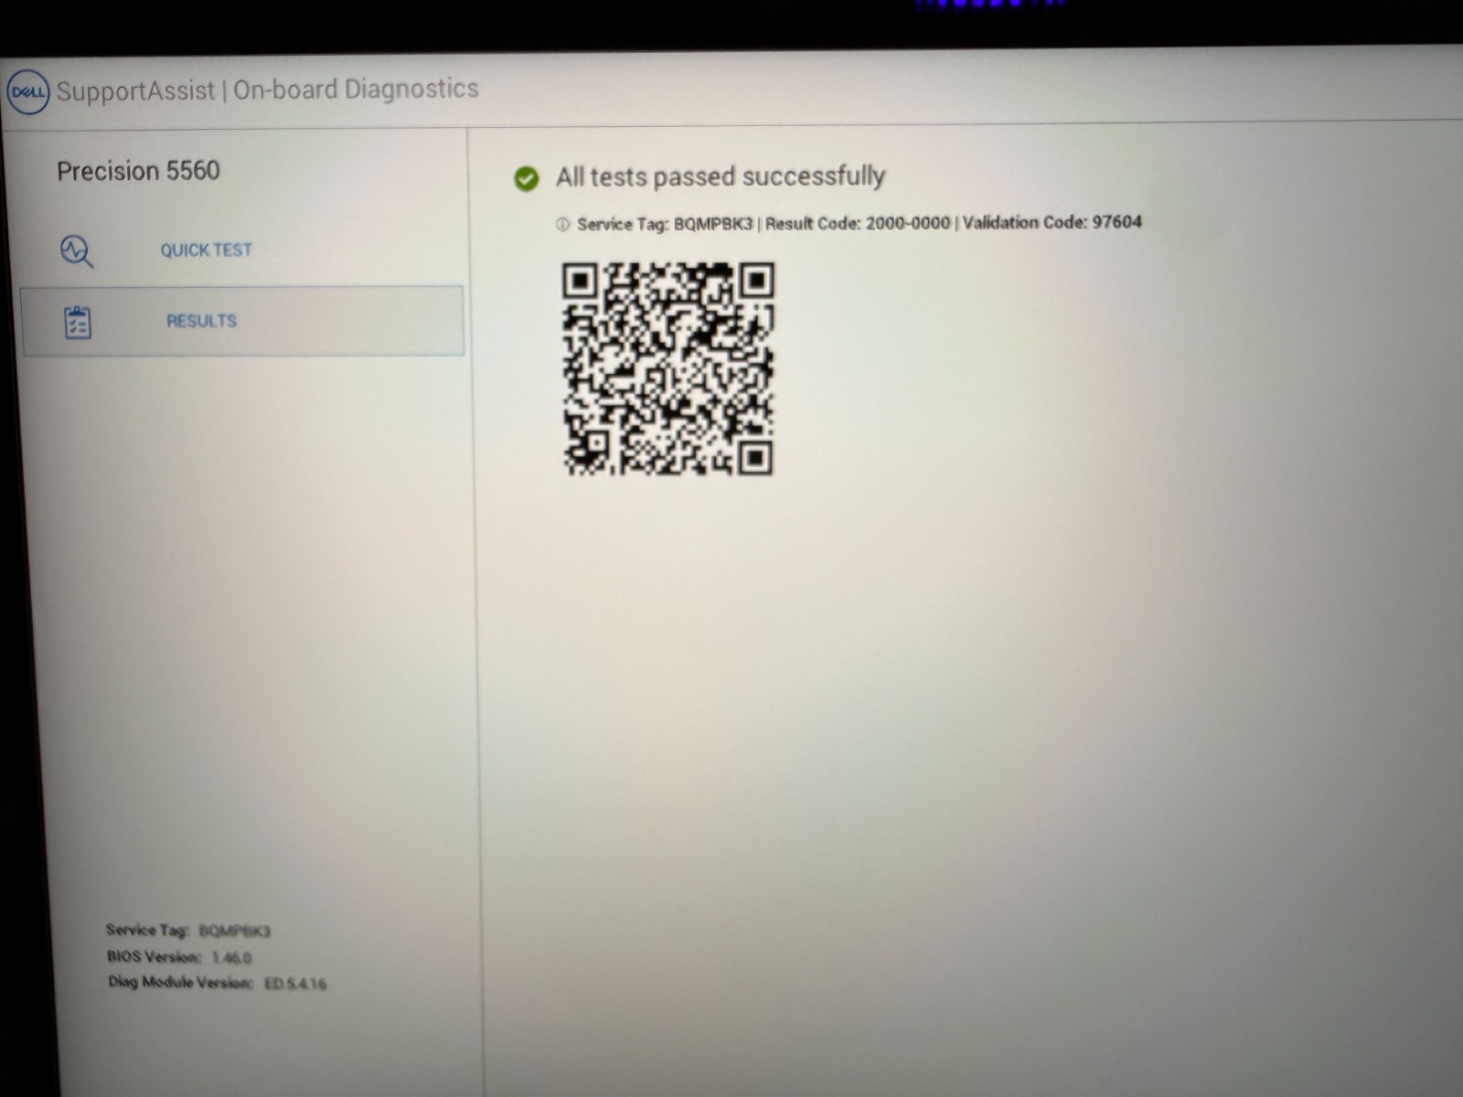Click the 'Service Tag: BQMPBK3' text beside info icon

[665, 225]
